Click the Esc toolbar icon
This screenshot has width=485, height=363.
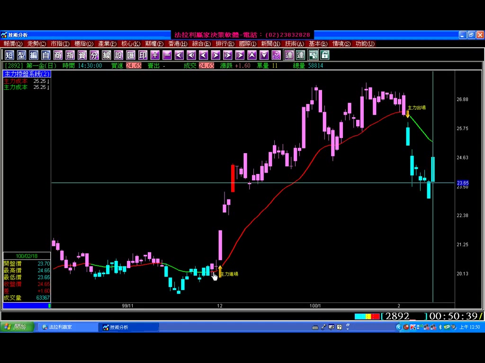click(276, 55)
